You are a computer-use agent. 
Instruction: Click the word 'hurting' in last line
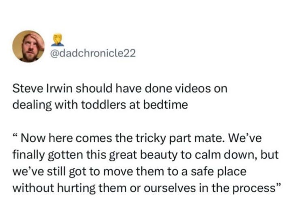click(76, 189)
